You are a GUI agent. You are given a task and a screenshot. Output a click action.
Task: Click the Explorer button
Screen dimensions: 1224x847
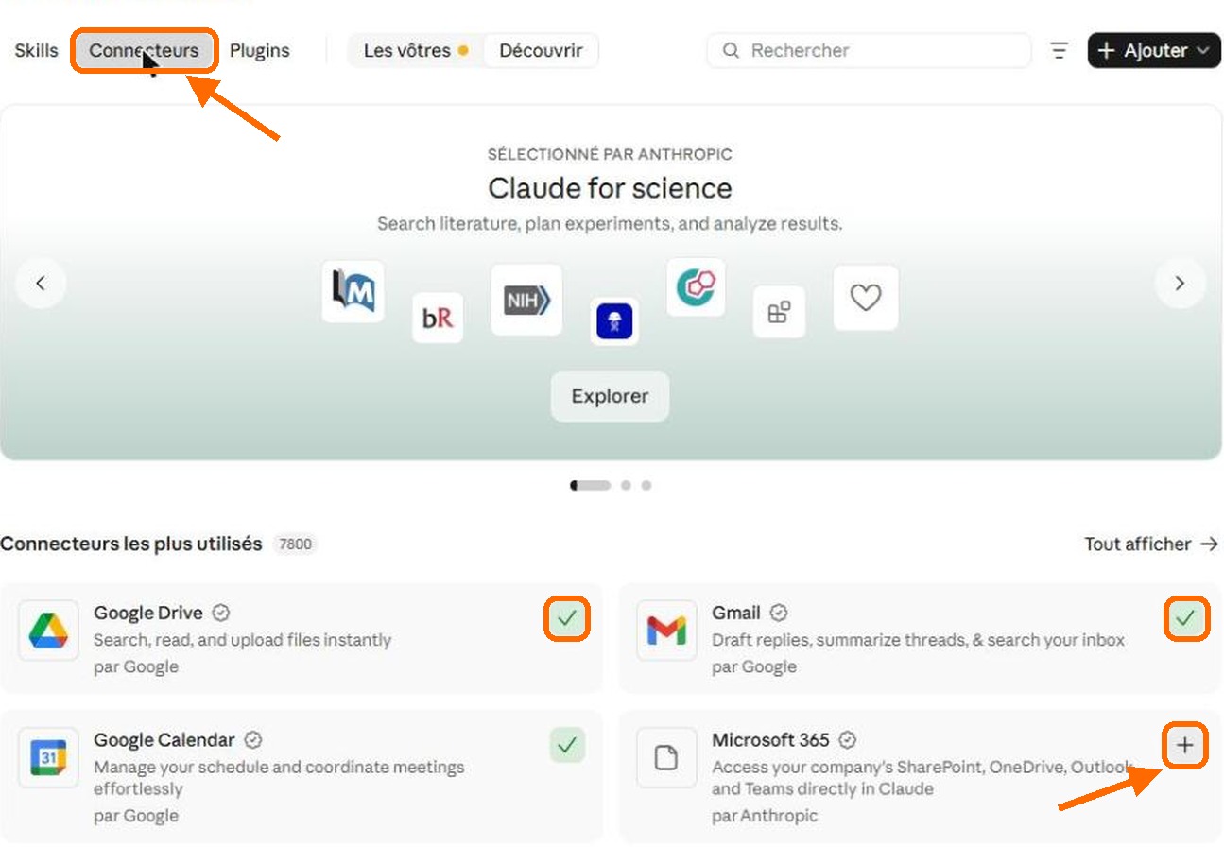pos(610,396)
